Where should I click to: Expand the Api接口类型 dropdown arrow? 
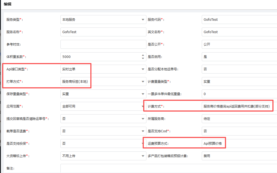click(x=143, y=69)
